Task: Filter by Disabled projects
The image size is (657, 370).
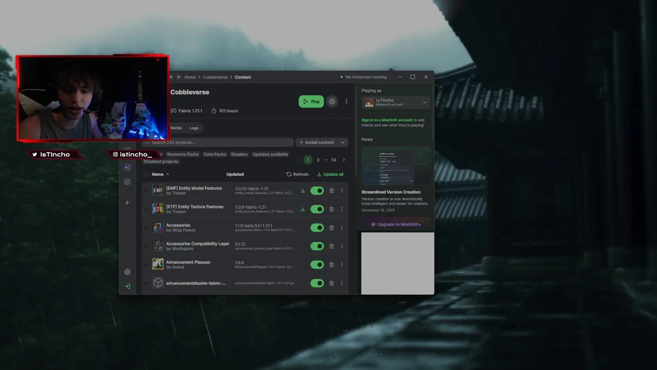Action: [161, 161]
